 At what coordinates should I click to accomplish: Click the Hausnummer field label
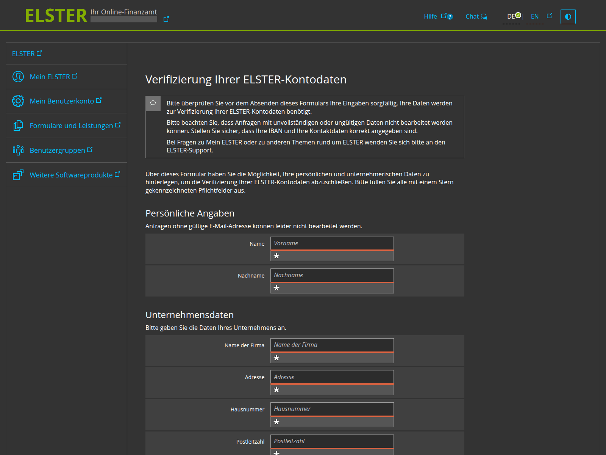coord(248,409)
